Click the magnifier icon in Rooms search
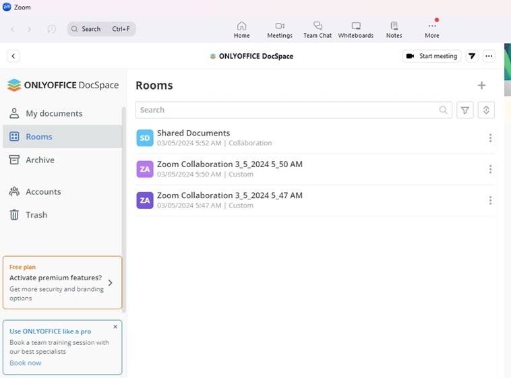Screen dimensions: 511x378 click(x=443, y=110)
